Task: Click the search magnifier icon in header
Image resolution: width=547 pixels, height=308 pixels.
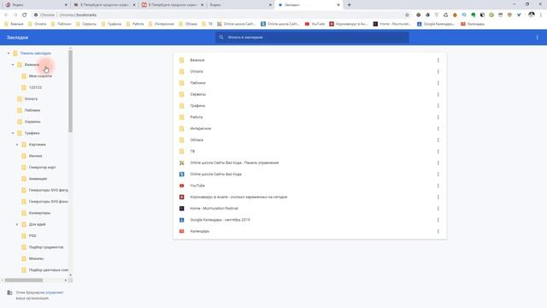Action: click(221, 37)
